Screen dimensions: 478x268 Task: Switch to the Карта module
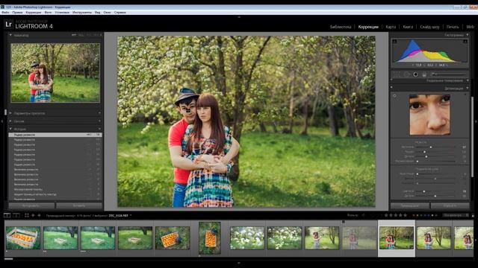pos(391,27)
